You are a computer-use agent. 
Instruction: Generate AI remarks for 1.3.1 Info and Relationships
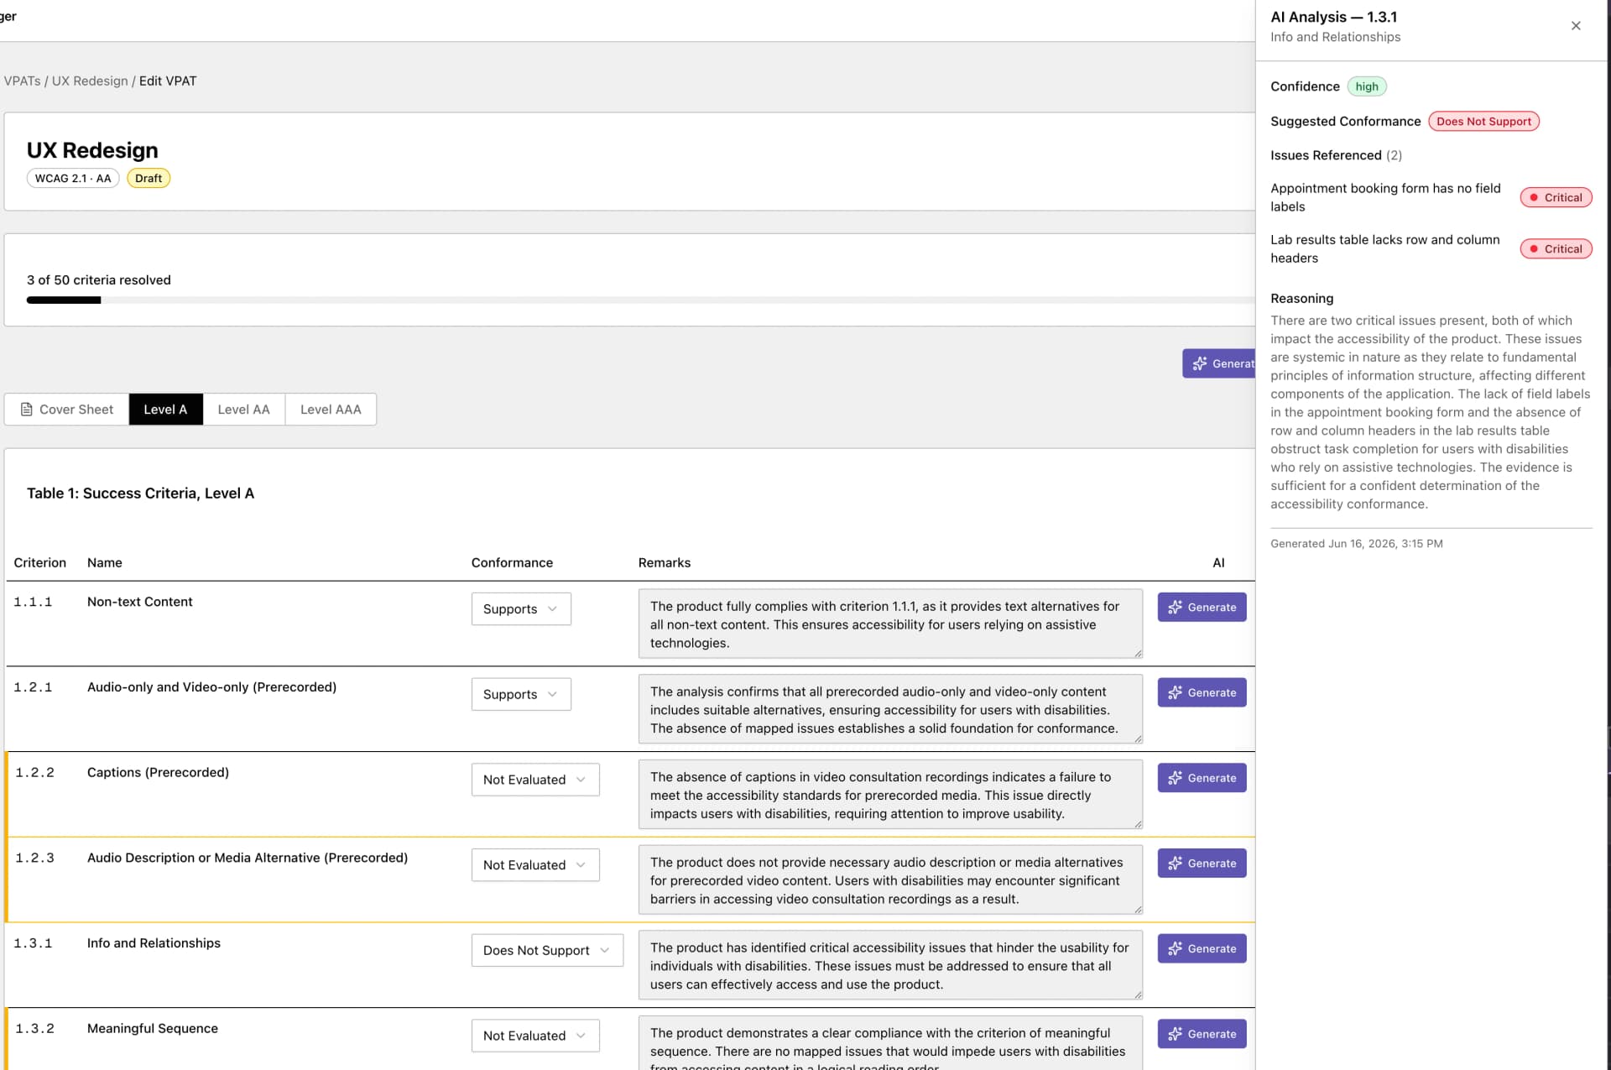pos(1202,949)
